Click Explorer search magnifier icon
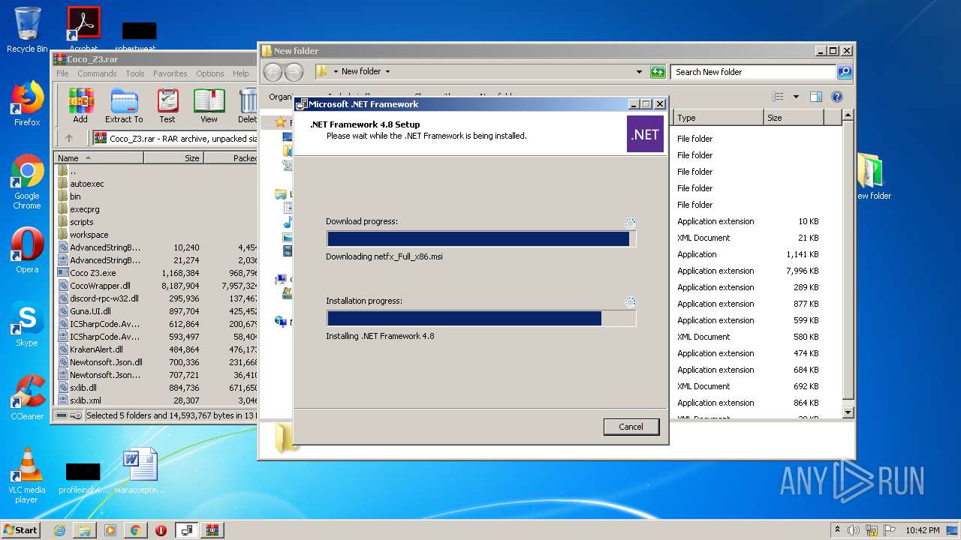Image resolution: width=961 pixels, height=540 pixels. point(845,72)
